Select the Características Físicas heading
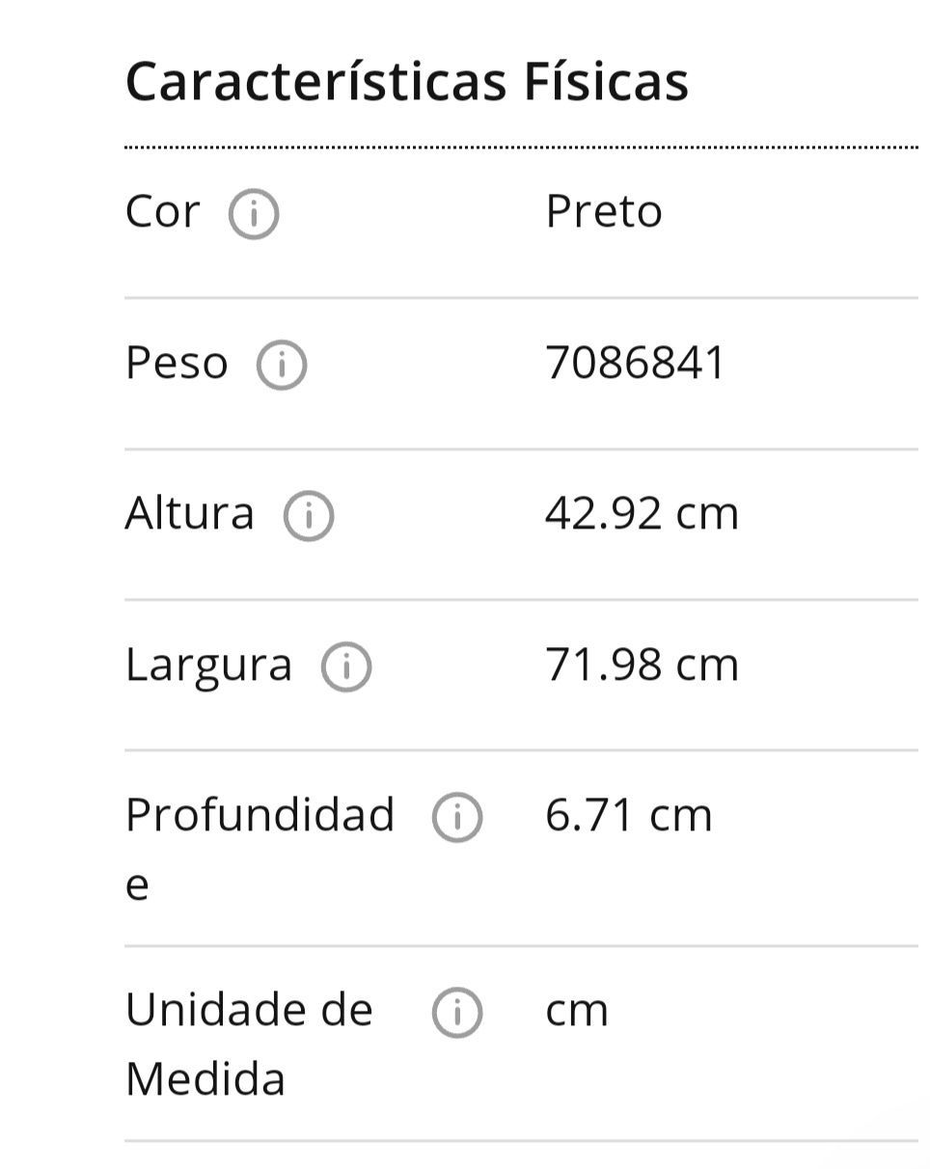This screenshot has height=1169, width=930. tap(407, 81)
